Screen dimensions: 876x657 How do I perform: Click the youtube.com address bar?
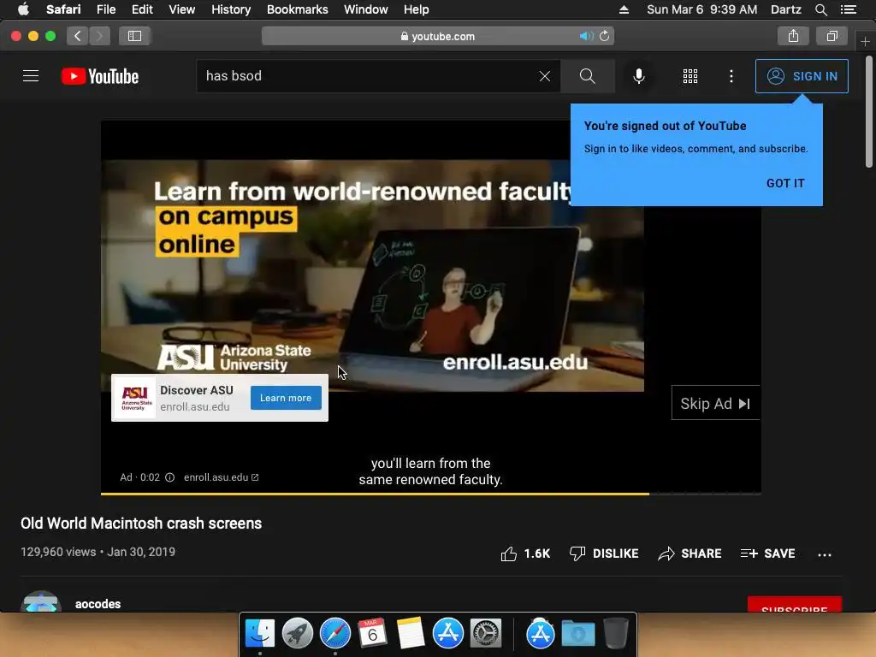click(x=437, y=36)
